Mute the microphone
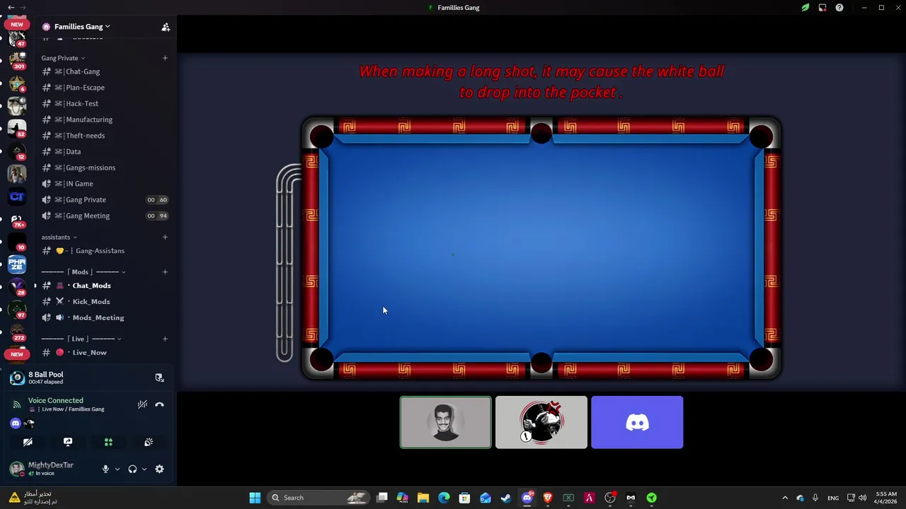 pos(105,469)
